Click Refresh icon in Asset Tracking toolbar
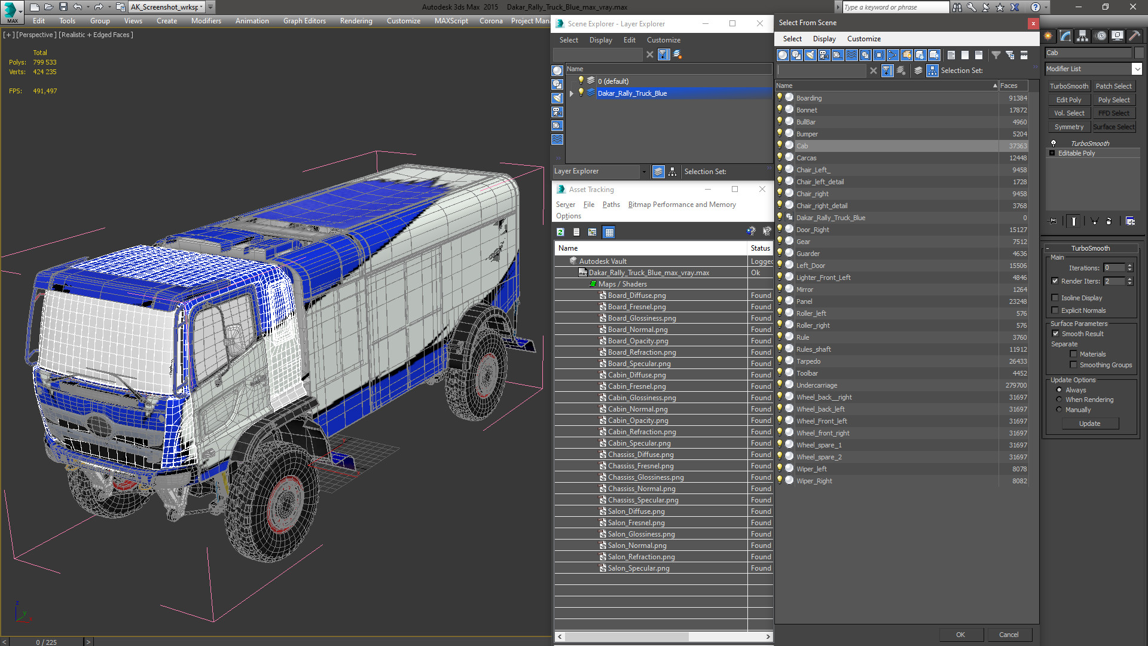Image resolution: width=1148 pixels, height=646 pixels. [560, 232]
